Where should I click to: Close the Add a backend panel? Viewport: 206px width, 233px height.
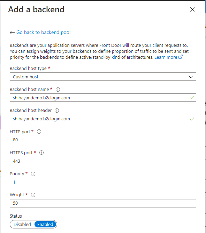tap(192, 9)
